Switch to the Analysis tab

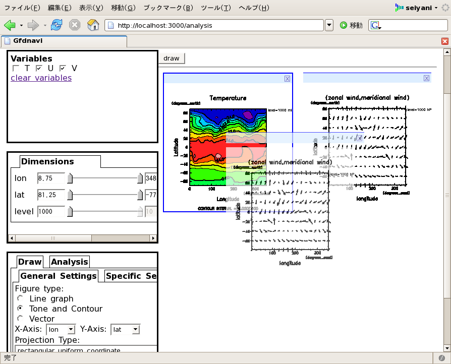(70, 261)
